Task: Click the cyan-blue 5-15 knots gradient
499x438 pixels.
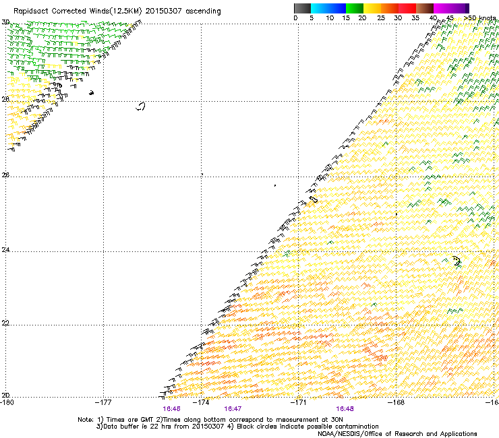Action: point(328,8)
